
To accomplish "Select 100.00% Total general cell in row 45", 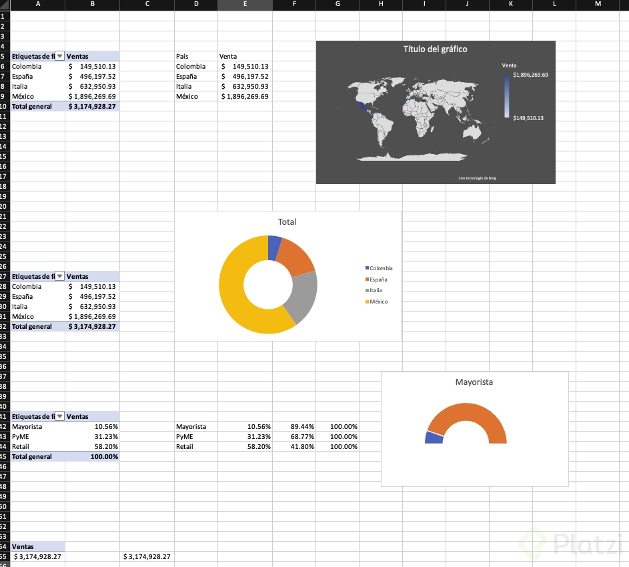I will click(92, 457).
